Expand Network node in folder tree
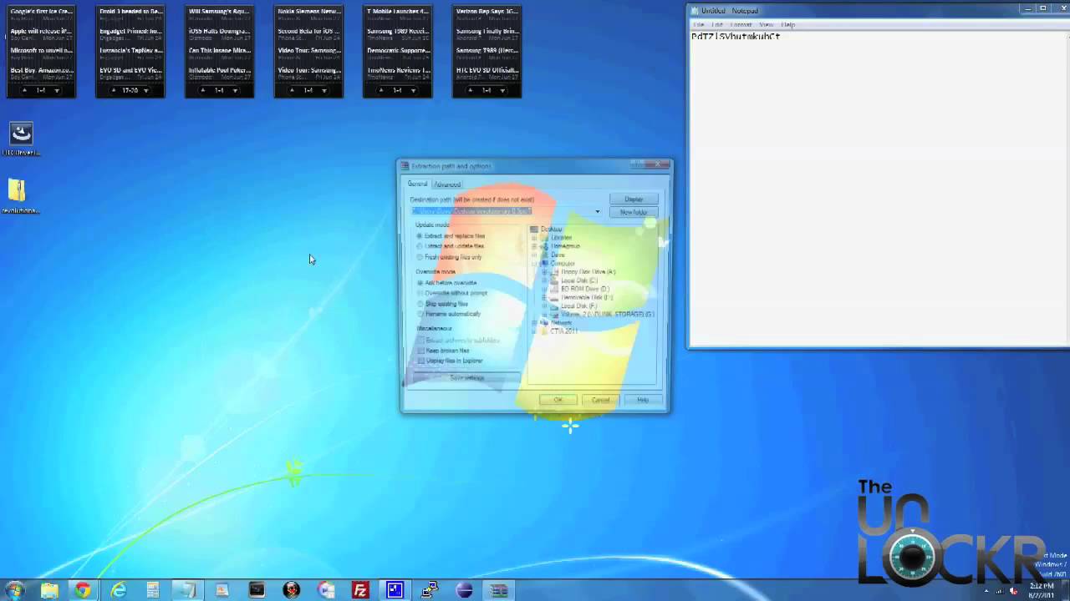1070x601 pixels. [x=535, y=323]
